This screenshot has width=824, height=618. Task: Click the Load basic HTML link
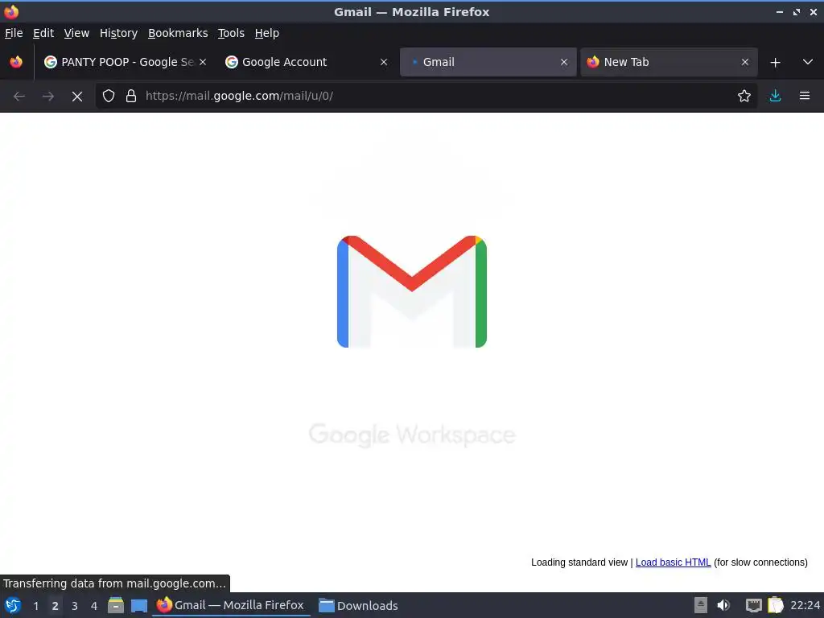[674, 562]
